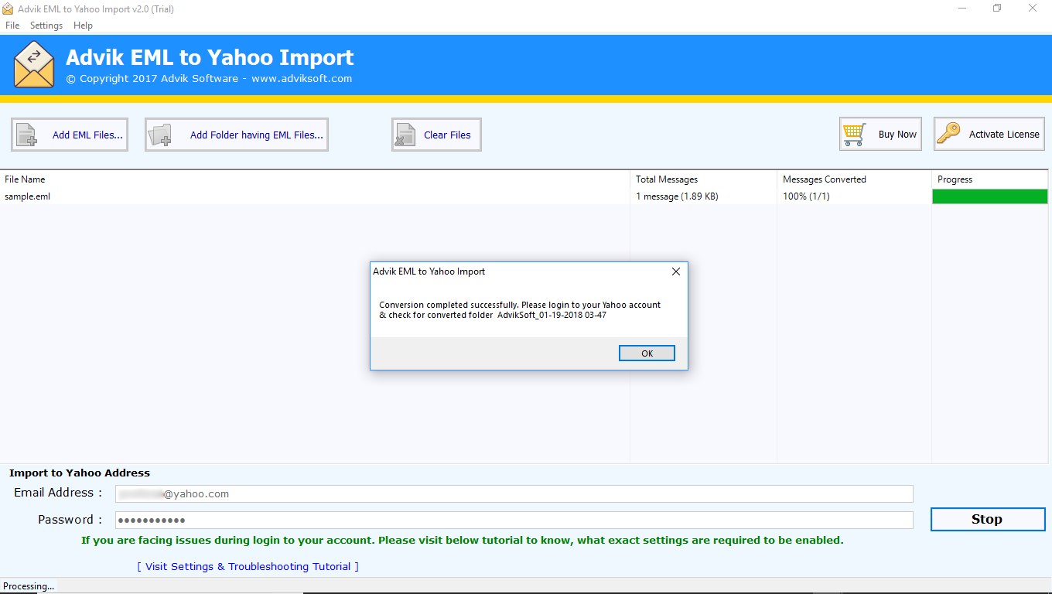The image size is (1052, 594).
Task: Click the www.adviksoft.com copyright text
Action: pos(209,78)
